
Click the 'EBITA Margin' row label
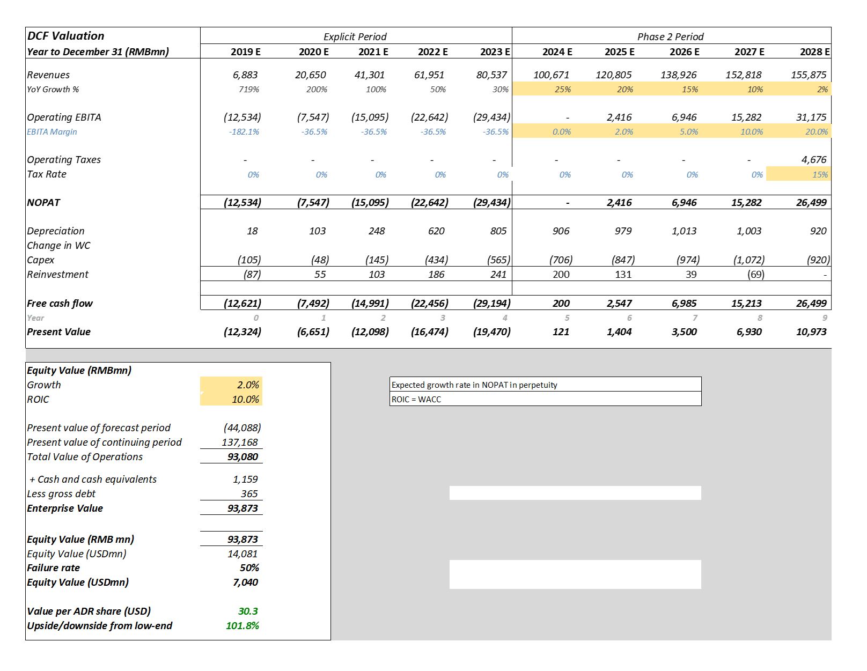click(52, 131)
